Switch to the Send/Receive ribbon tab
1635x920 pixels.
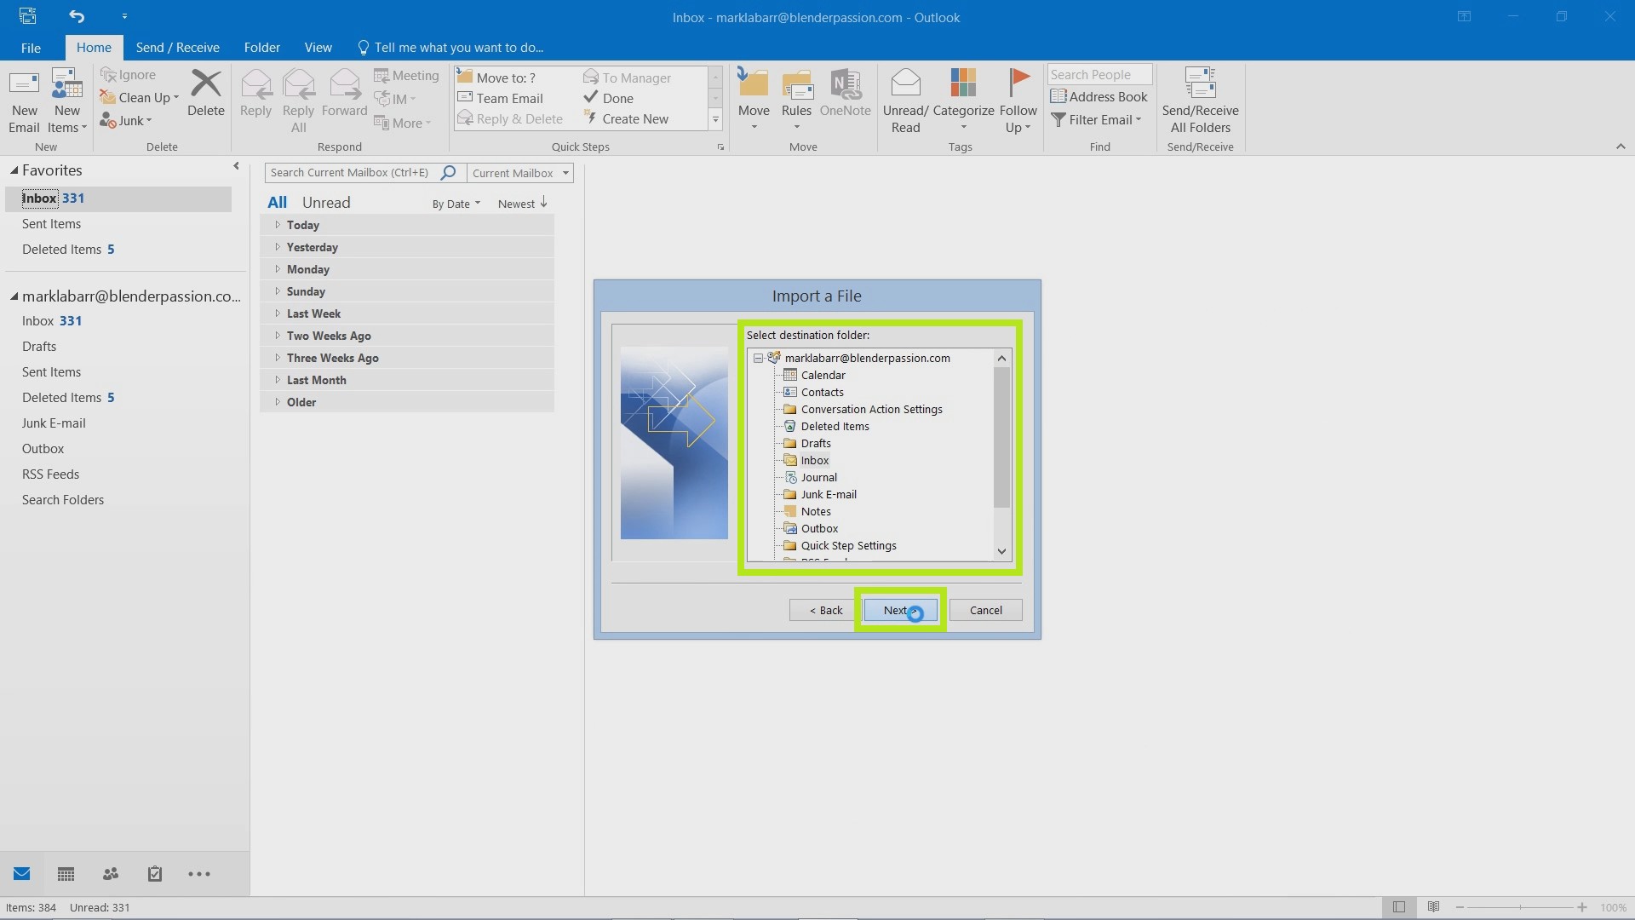(179, 47)
